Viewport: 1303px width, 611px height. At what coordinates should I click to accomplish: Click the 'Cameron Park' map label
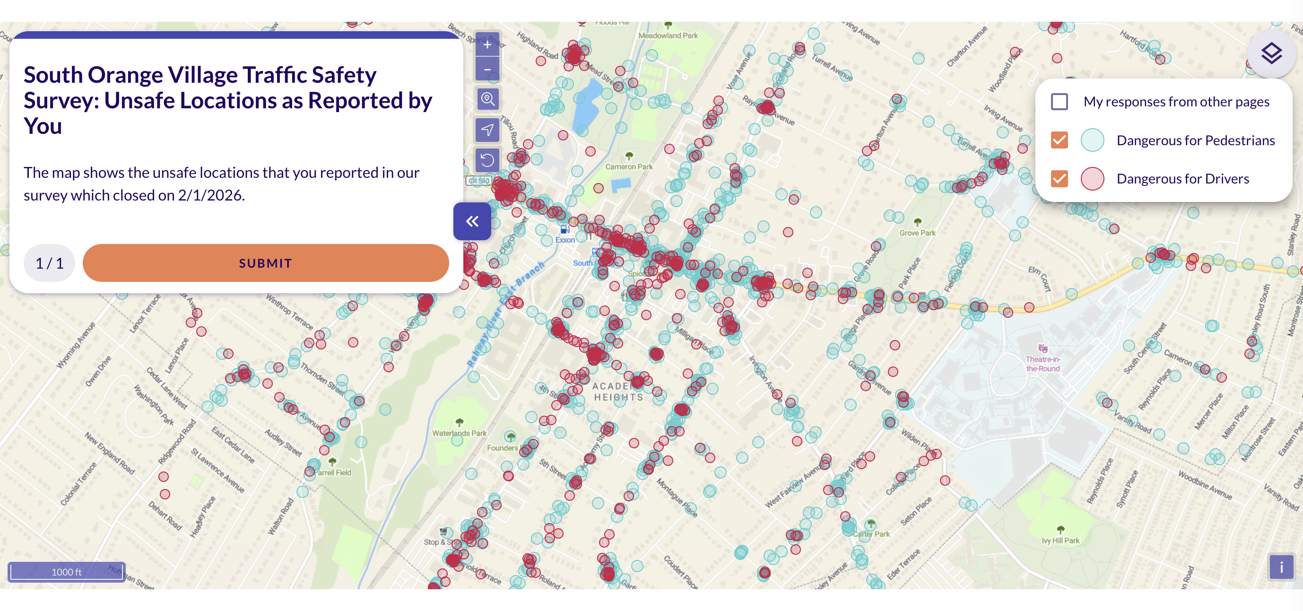(629, 166)
